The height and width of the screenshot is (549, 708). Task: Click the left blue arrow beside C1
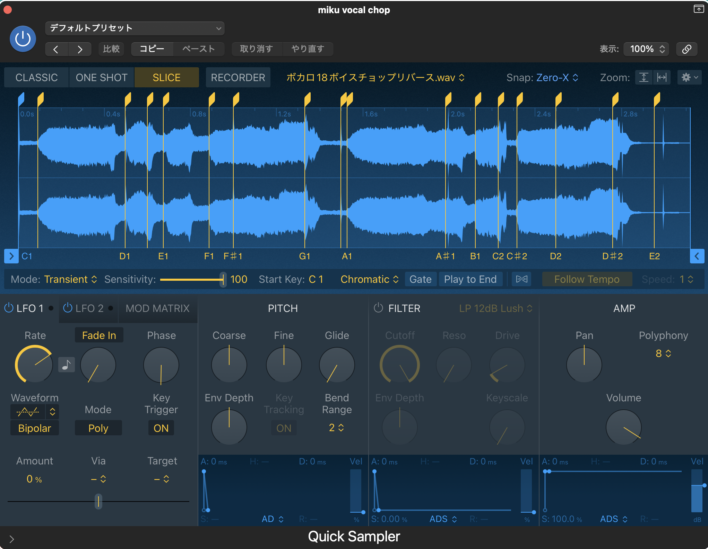tap(11, 256)
